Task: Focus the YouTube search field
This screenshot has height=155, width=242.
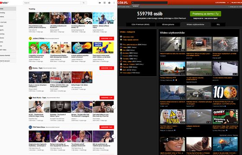Action: coord(52,3)
